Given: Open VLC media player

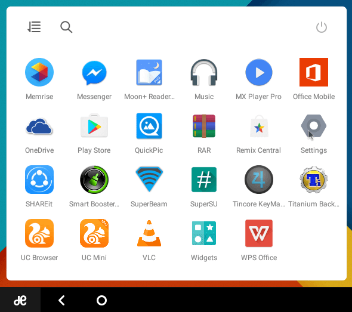Looking at the screenshot, I should tap(149, 233).
